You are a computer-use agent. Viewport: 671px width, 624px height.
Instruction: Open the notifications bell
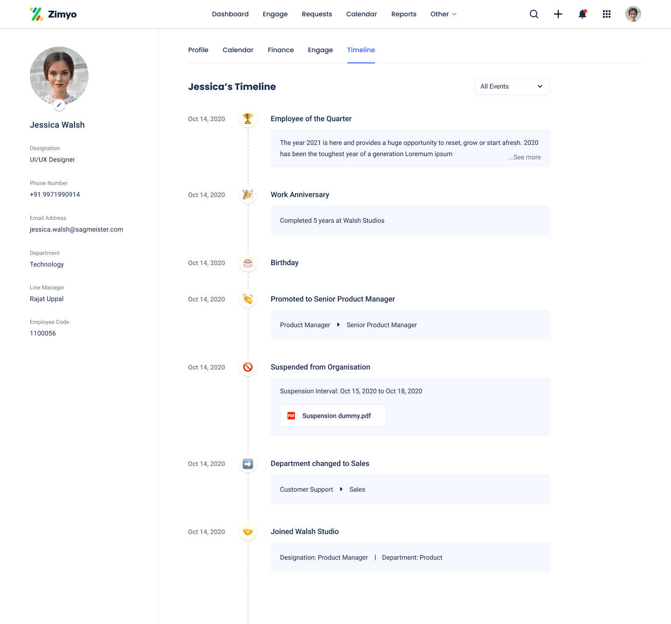click(582, 14)
